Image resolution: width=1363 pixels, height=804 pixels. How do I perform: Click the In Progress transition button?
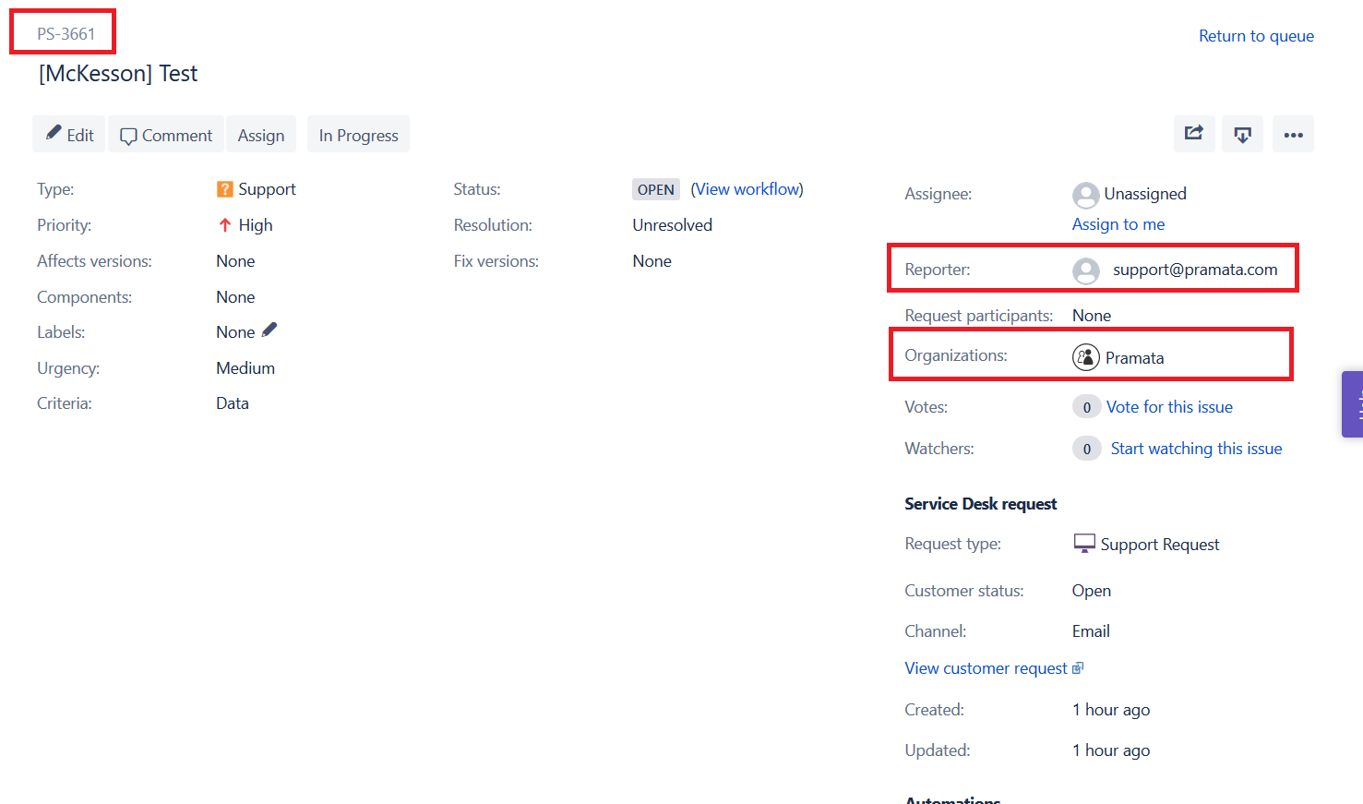[358, 134]
